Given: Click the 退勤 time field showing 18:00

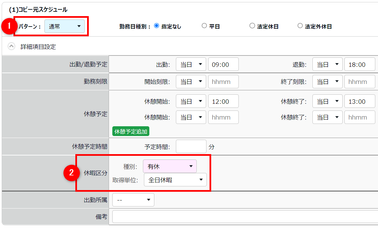Looking at the screenshot, I should pos(360,64).
